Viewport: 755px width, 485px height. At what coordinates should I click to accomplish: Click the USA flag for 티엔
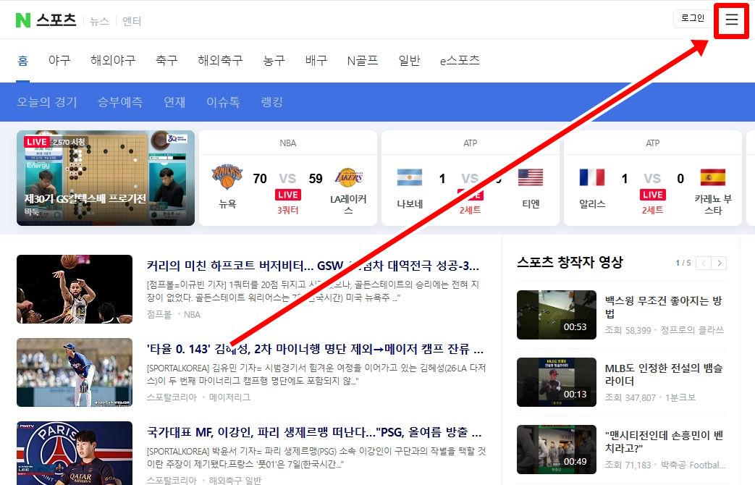click(531, 177)
